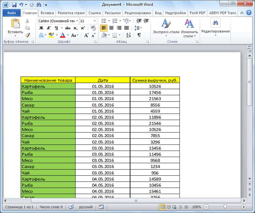Open the Файл tab
The width and height of the screenshot is (255, 213).
click(11, 13)
